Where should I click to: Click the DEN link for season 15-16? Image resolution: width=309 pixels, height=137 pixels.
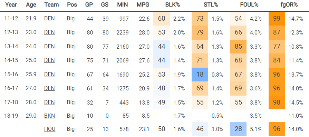pyautogui.click(x=49, y=75)
